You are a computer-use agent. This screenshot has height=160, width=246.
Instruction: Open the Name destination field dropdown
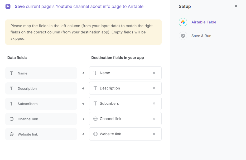click(125, 73)
